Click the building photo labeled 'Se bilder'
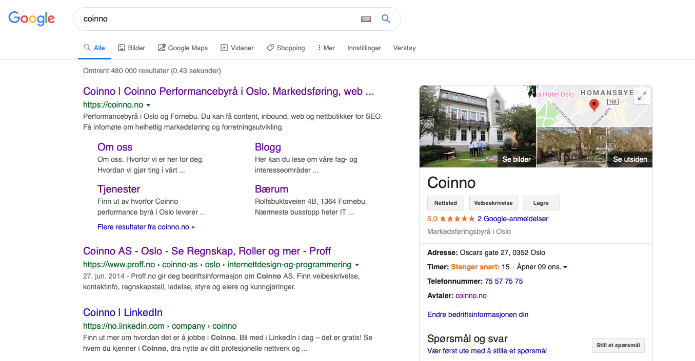This screenshot has height=361, width=695. click(478, 126)
